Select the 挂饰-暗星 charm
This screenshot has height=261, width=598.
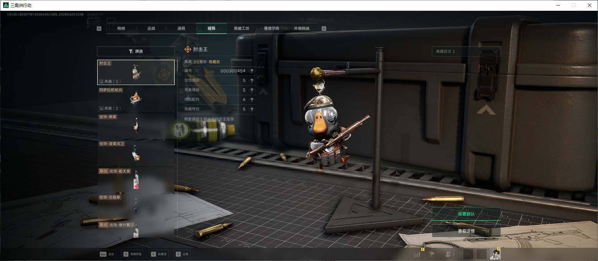(136, 126)
